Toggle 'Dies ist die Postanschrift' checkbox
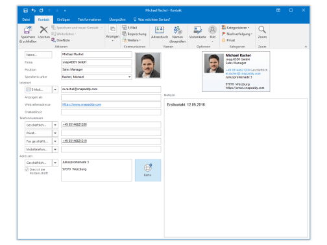This screenshot has height=245, width=327. click(27, 170)
